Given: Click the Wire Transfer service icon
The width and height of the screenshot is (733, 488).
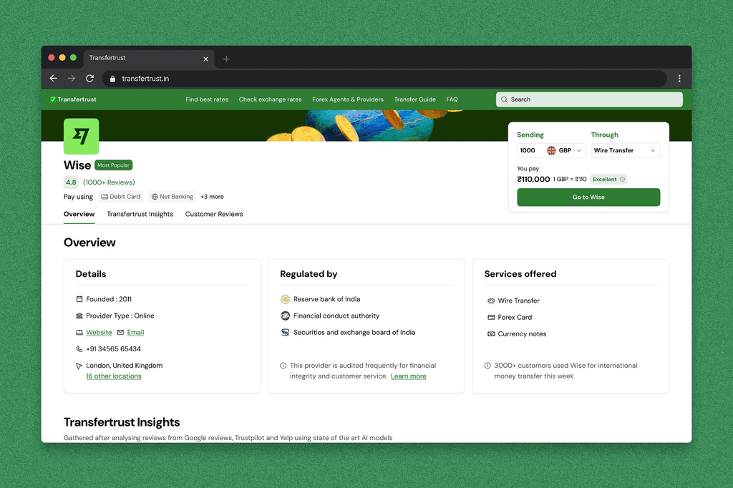Looking at the screenshot, I should coord(491,301).
